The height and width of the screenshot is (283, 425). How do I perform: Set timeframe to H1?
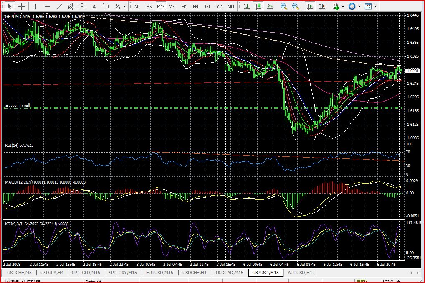tap(184, 6)
